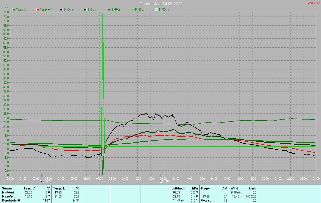Screen dimensions: 321x203
Task: Click the Jarz Erich link
Action: (314, 3)
